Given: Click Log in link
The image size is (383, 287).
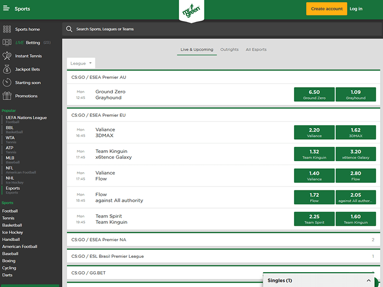Looking at the screenshot, I should pyautogui.click(x=356, y=9).
